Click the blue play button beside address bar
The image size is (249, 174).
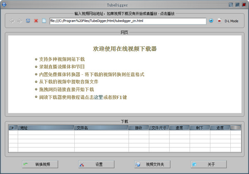click(211, 21)
